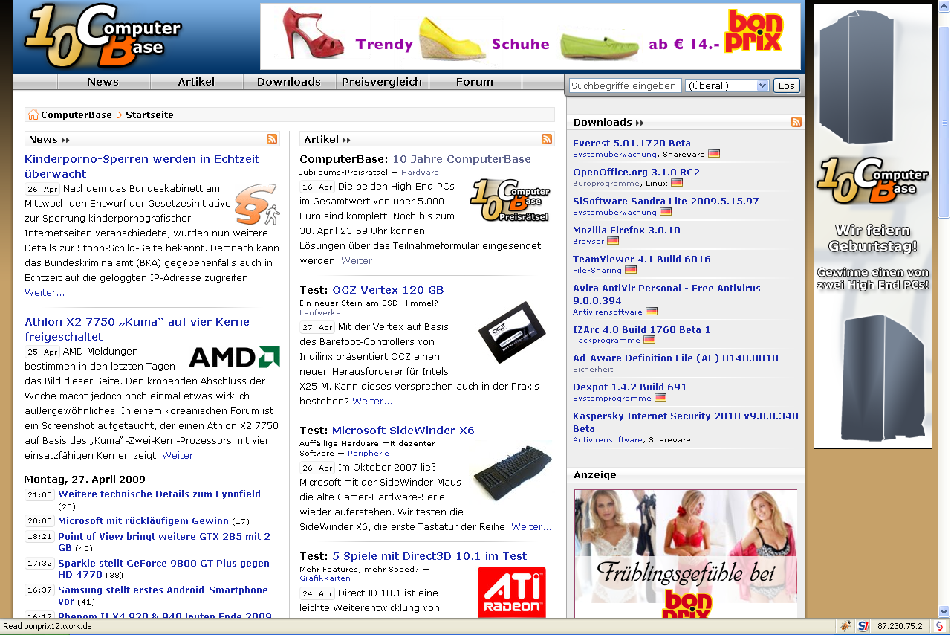
Task: Click the paragraph-sign icon beside Kinderporno-Sperren article
Action: click(256, 204)
